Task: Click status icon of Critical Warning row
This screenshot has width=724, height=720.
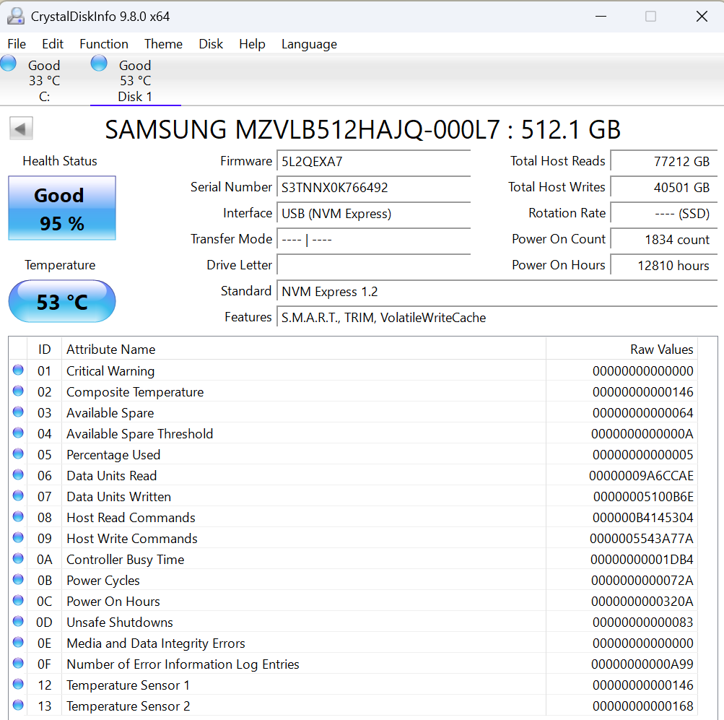Action: (x=18, y=370)
